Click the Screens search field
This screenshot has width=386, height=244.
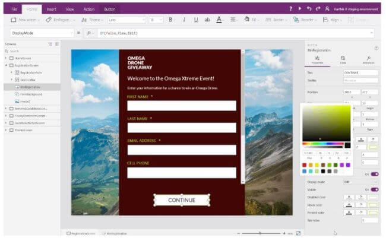click(x=32, y=51)
